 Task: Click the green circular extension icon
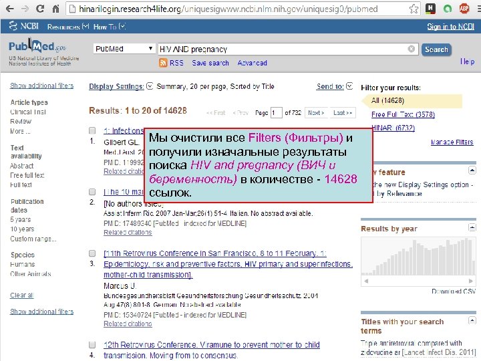(x=448, y=9)
